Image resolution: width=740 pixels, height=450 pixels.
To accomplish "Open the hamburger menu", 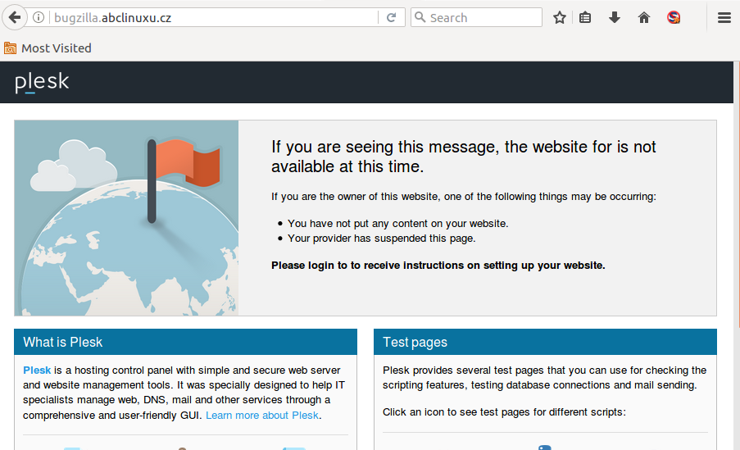I will coord(724,17).
